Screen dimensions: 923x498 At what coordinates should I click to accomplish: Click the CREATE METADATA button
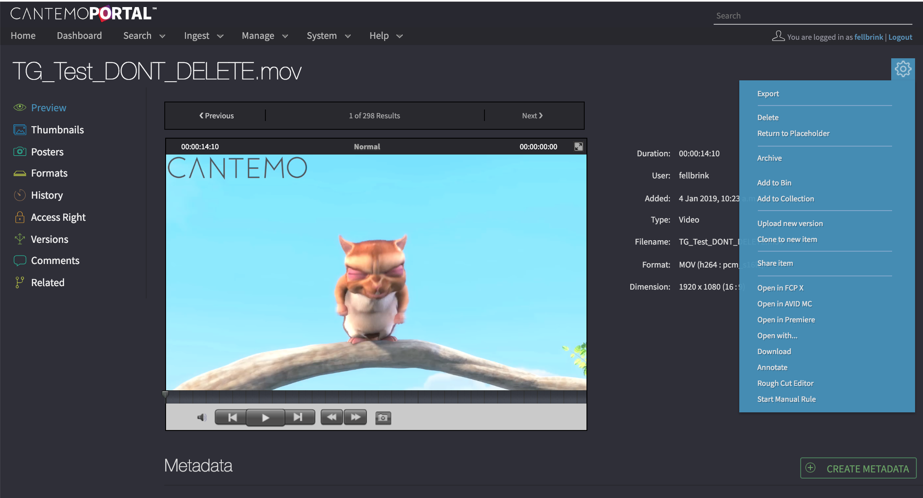click(x=858, y=468)
